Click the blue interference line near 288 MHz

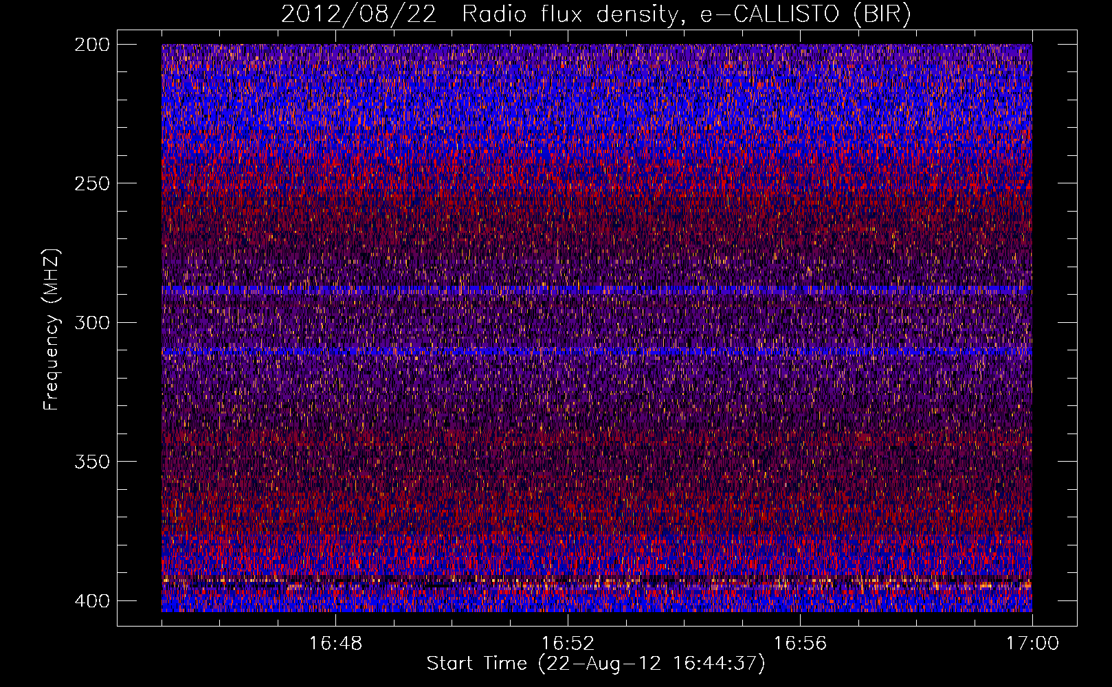[597, 290]
